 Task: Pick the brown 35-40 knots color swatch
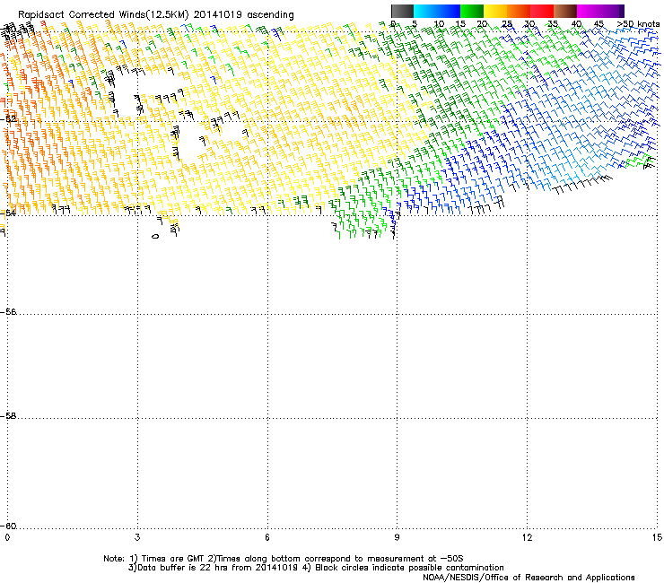pyautogui.click(x=565, y=11)
